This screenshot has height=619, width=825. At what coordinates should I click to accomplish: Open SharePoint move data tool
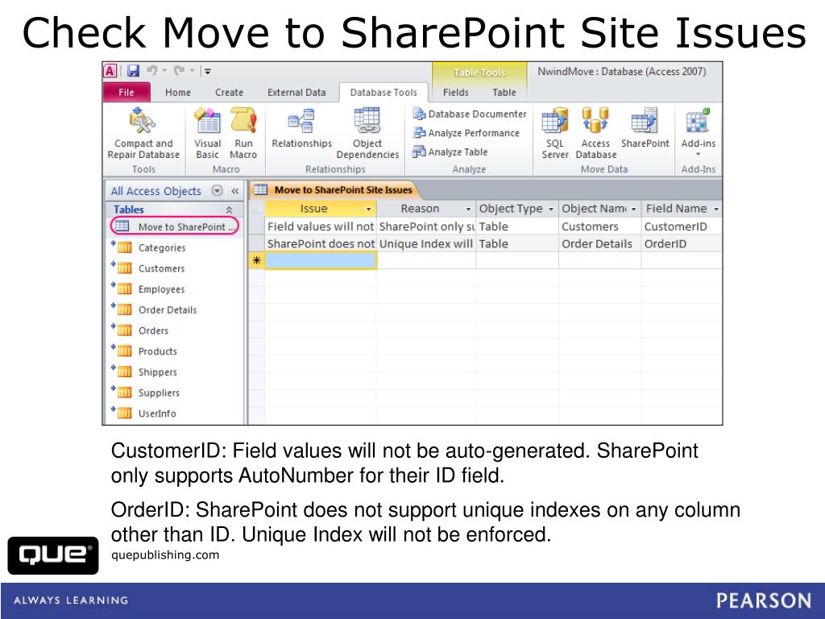pyautogui.click(x=645, y=135)
